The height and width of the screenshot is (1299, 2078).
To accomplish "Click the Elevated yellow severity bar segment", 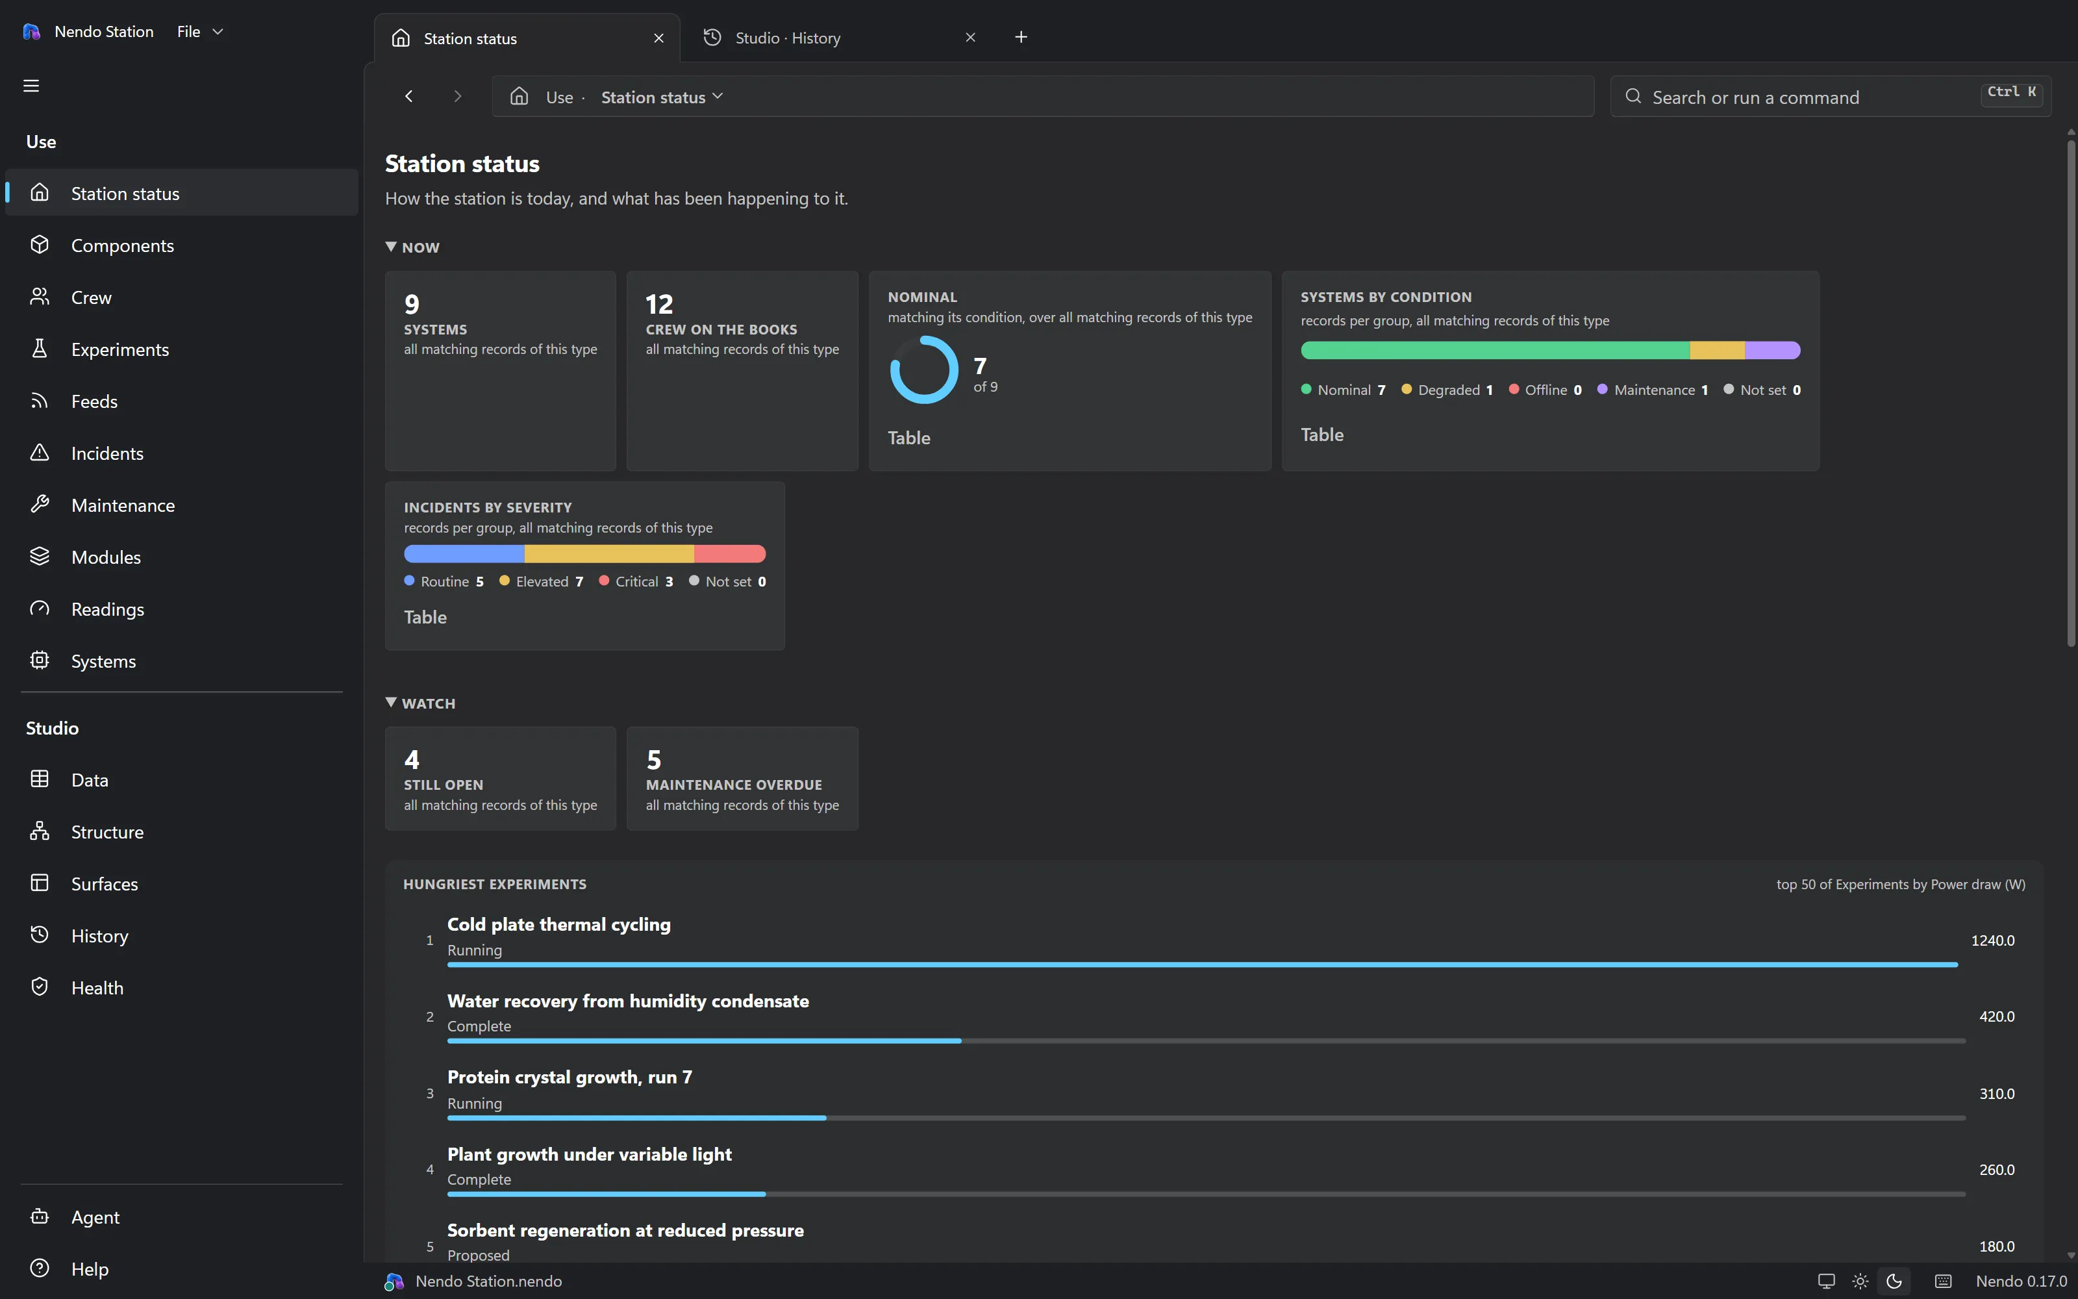I will [609, 554].
